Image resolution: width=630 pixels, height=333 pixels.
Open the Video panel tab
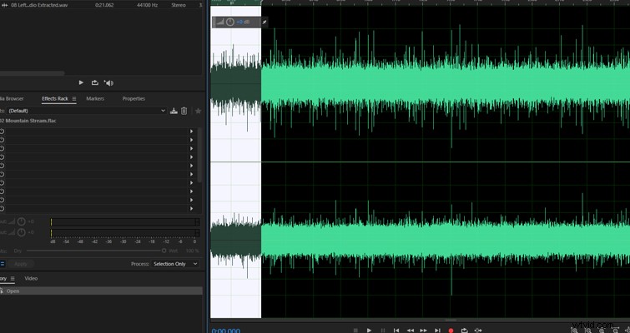31,278
